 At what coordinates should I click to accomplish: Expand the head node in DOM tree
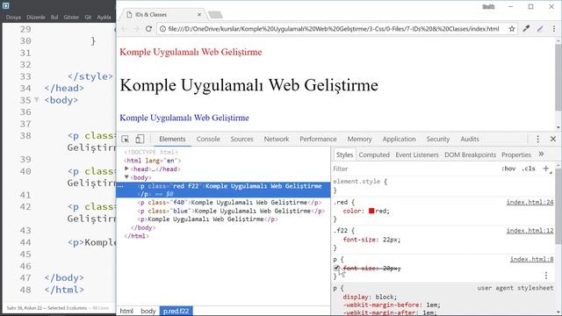pyautogui.click(x=126, y=169)
